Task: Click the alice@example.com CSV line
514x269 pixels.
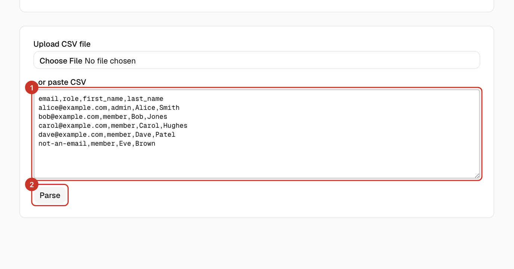Action: [x=109, y=108]
